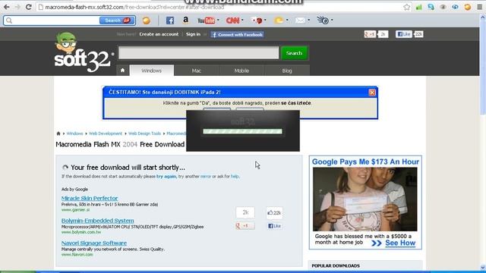486x273 pixels.
Task: Click the address bar URL field
Action: point(220,7)
